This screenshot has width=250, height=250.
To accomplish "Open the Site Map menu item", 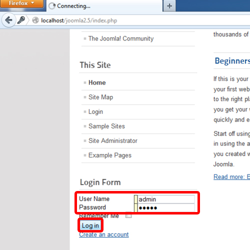I will coord(100,97).
